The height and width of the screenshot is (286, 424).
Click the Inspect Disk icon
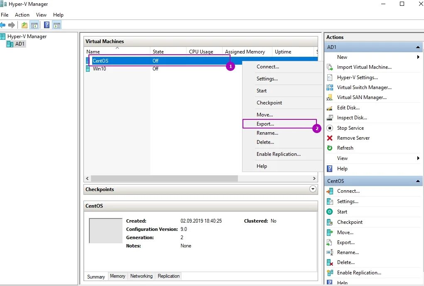[330, 118]
